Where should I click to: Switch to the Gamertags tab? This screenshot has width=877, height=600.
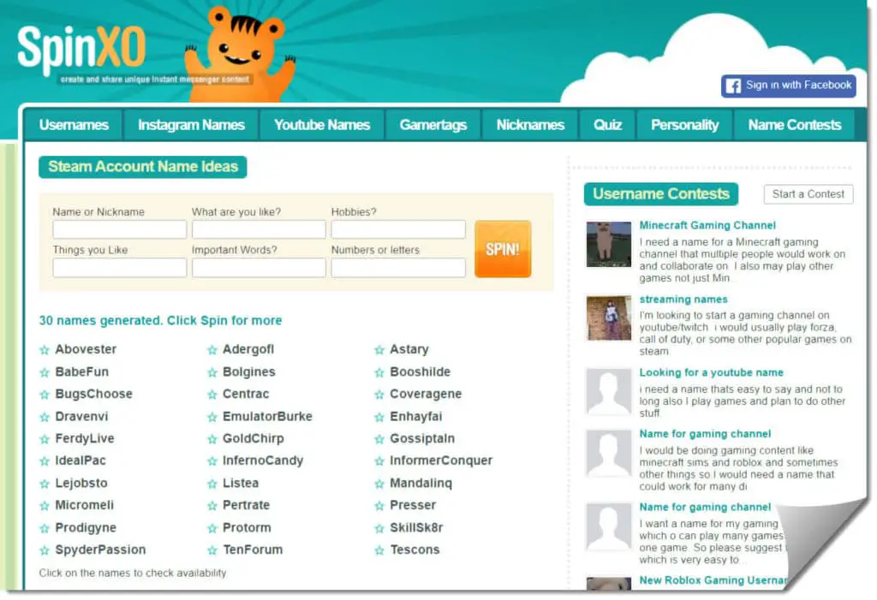(433, 125)
